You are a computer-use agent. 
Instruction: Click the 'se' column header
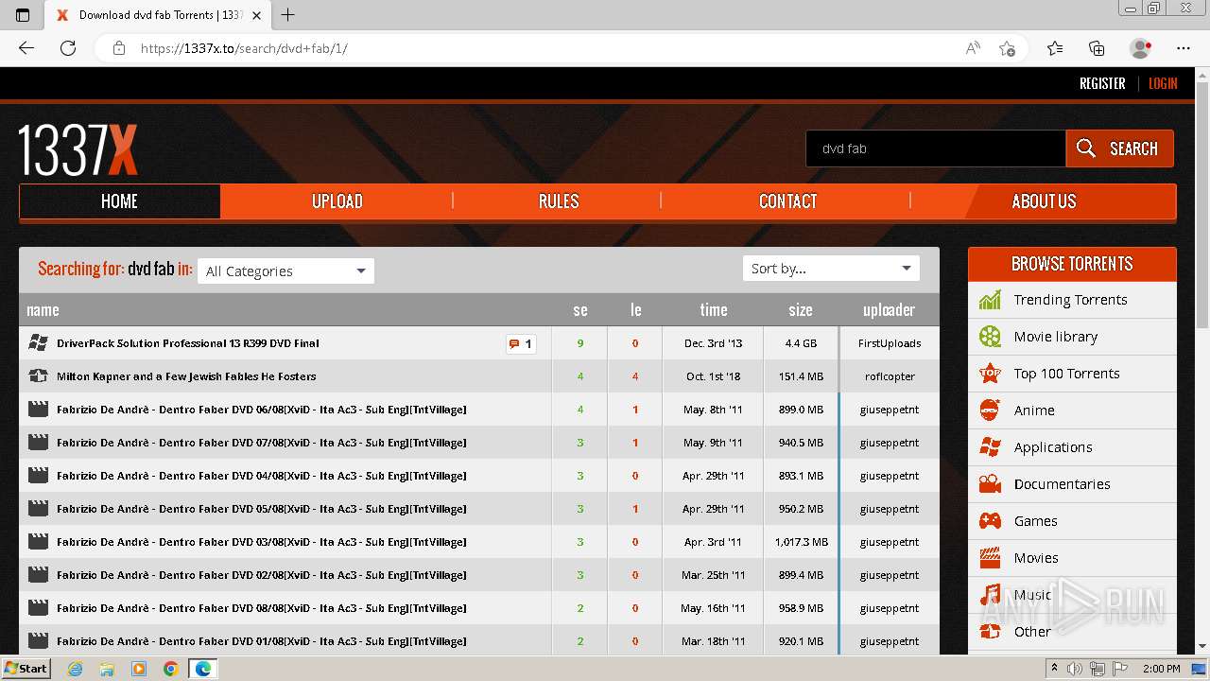coord(580,310)
